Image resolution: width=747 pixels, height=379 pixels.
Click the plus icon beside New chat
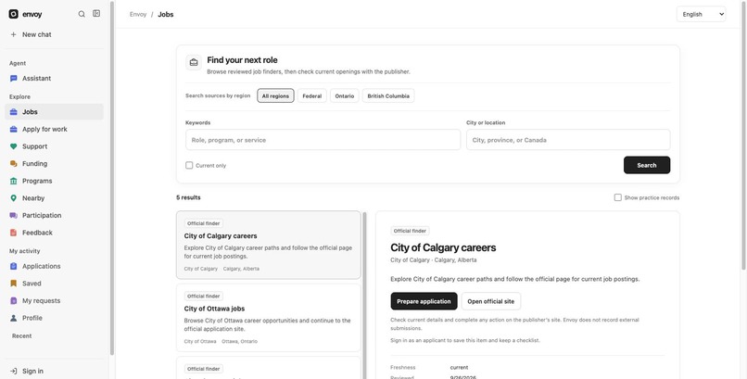tap(13, 35)
